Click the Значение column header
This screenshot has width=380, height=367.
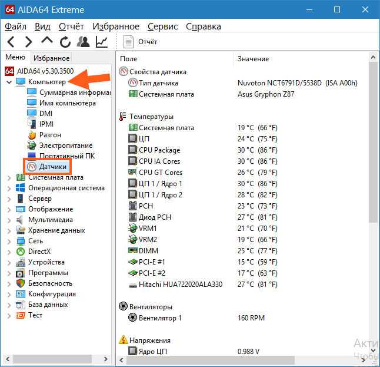(253, 59)
